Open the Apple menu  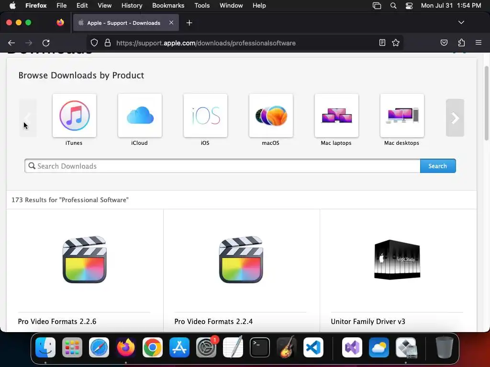12,6
